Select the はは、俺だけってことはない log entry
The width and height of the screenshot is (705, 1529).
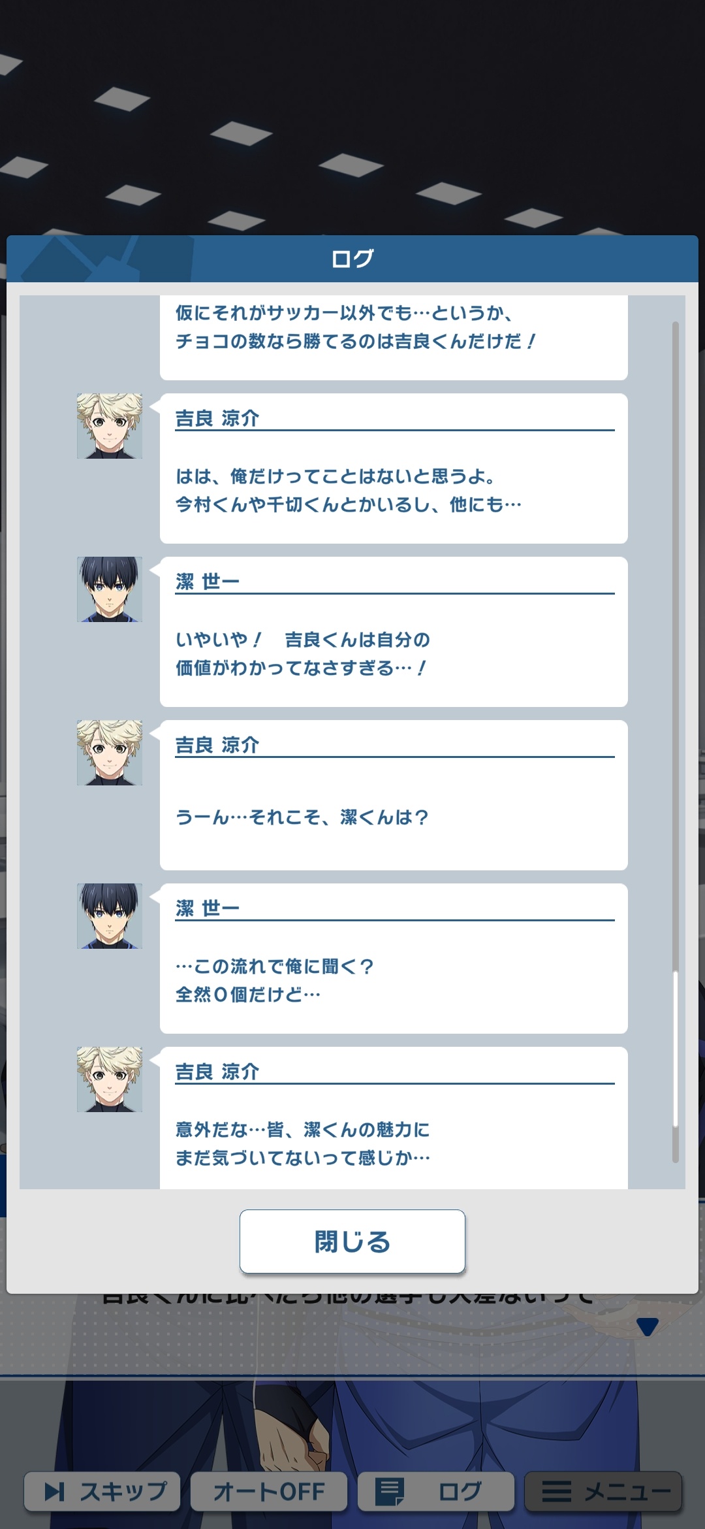click(x=394, y=469)
